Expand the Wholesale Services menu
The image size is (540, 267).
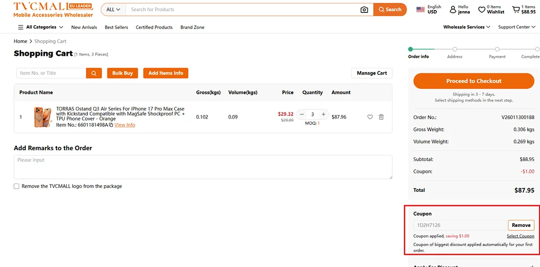click(466, 27)
